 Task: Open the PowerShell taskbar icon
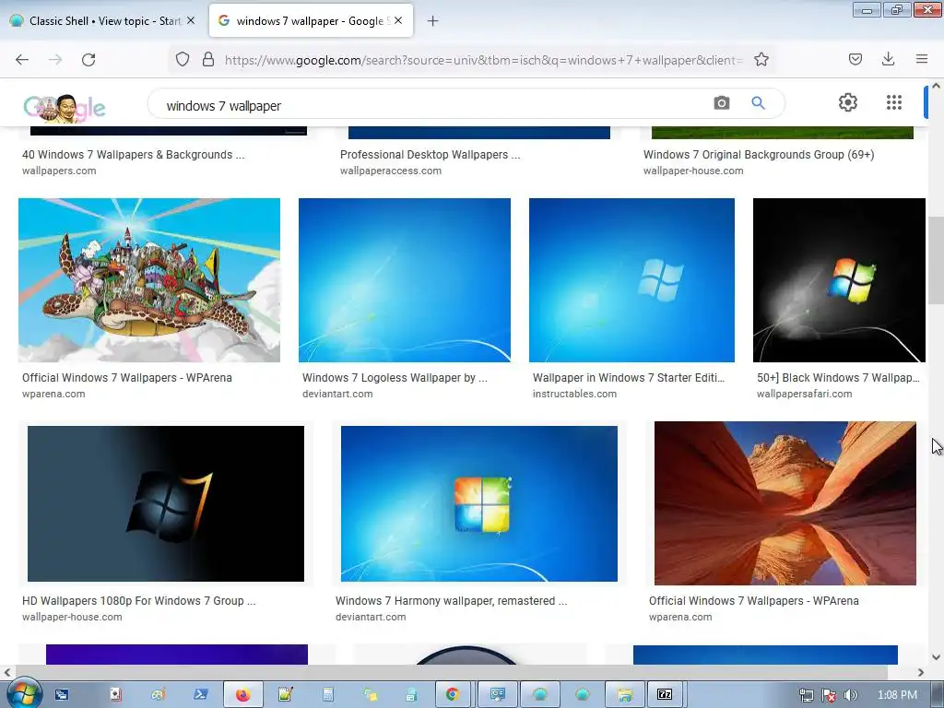(200, 695)
